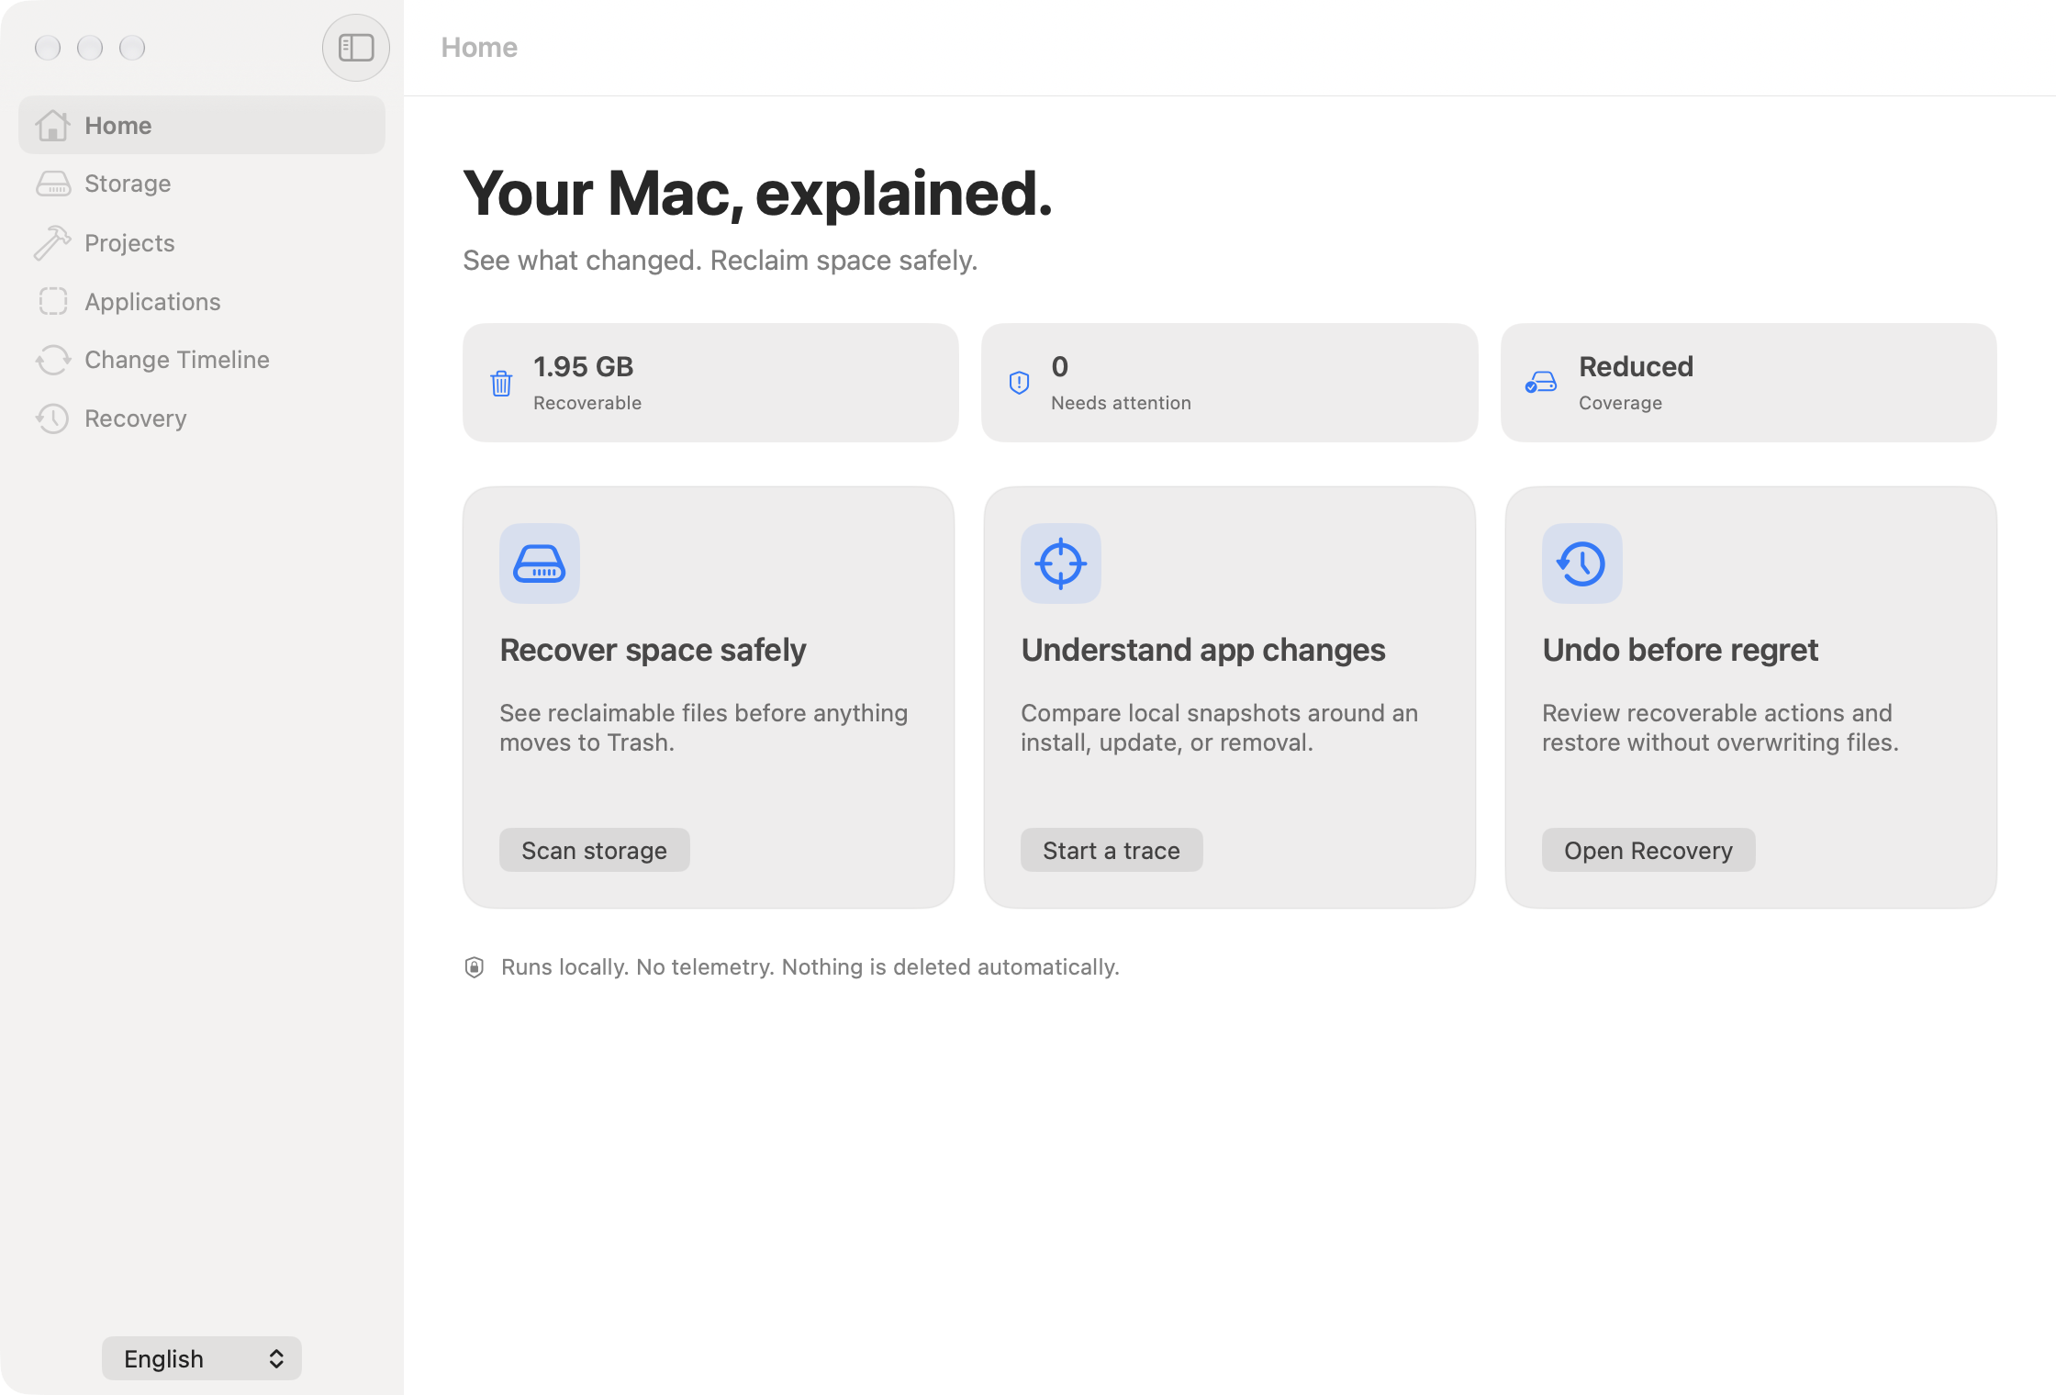Click the Recover space safely heading
Screen dimensions: 2056x1395
point(653,650)
